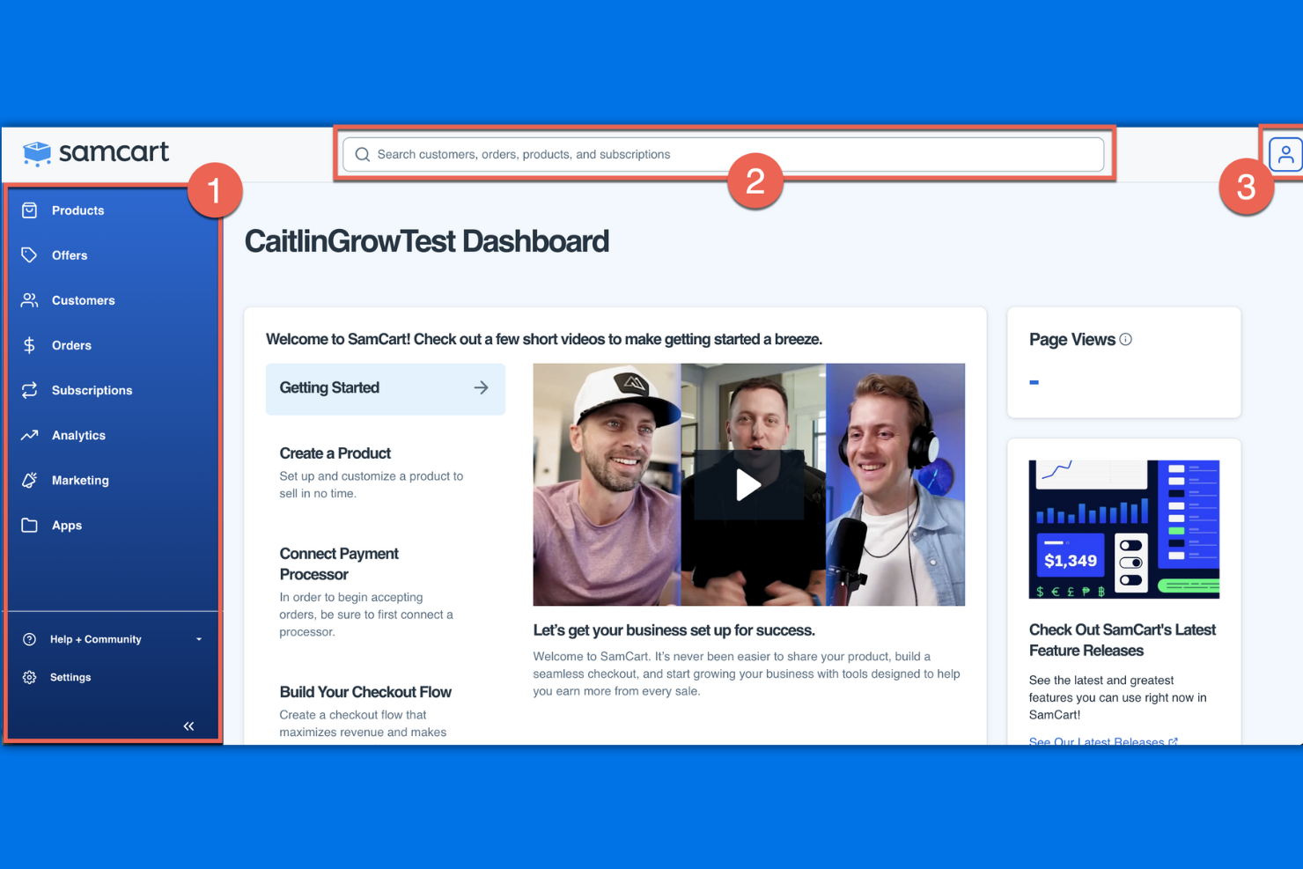Open the Apps folder icon
Viewport: 1303px width, 869px height.
pyautogui.click(x=29, y=525)
